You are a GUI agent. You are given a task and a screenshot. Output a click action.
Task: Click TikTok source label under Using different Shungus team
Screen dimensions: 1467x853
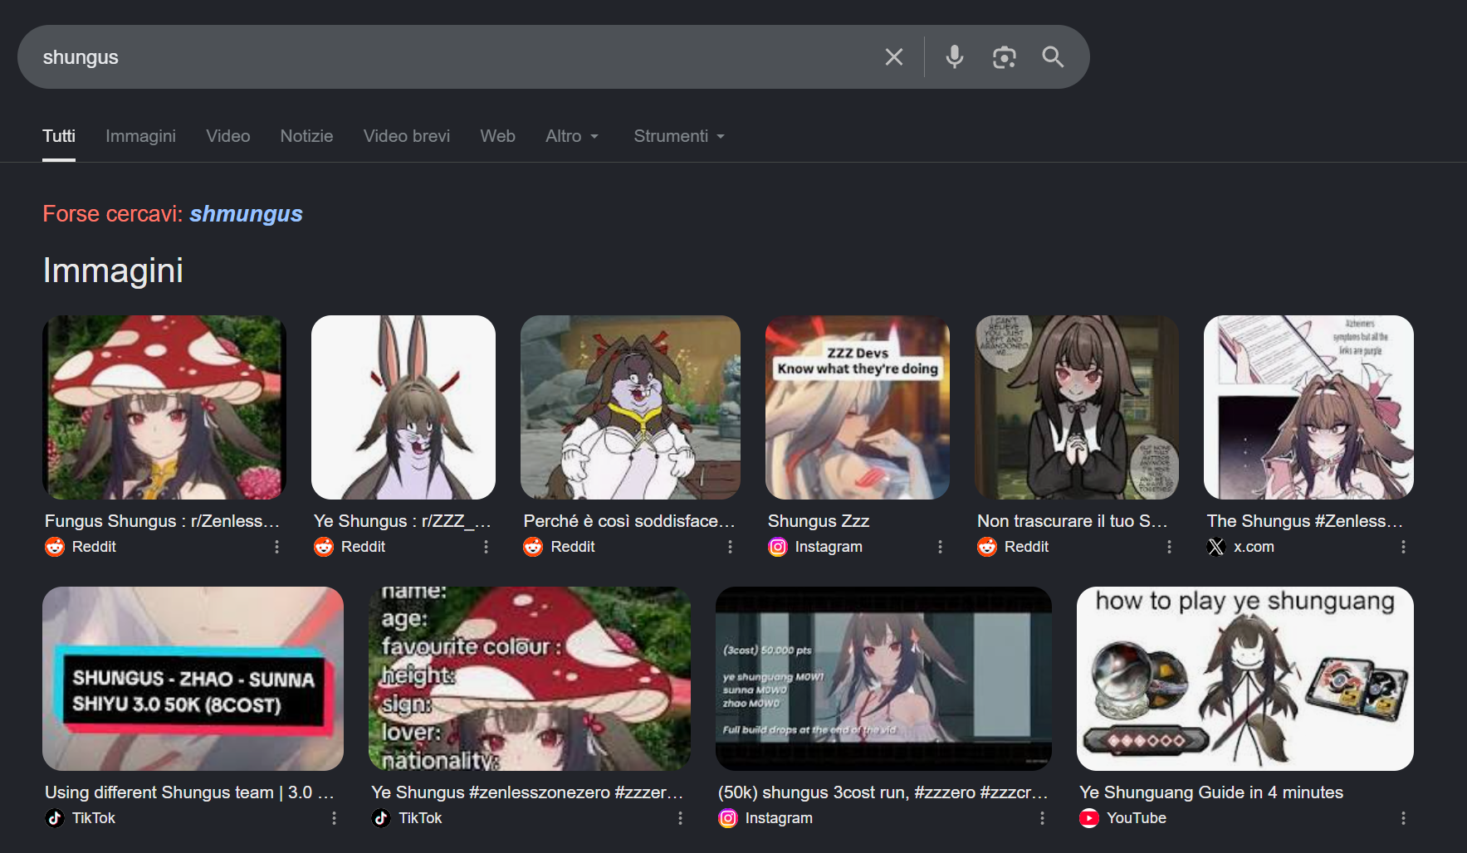coord(94,818)
